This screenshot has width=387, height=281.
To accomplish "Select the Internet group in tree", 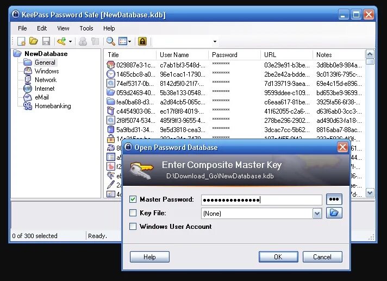I will 45,88.
